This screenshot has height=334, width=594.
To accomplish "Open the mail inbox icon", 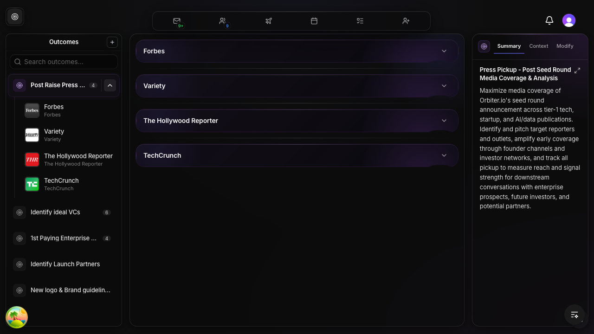I will 177,21.
